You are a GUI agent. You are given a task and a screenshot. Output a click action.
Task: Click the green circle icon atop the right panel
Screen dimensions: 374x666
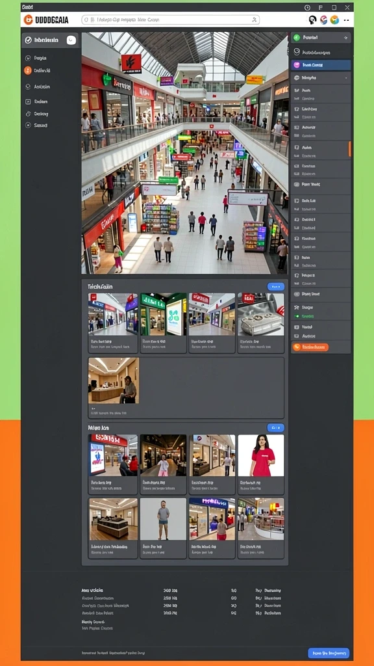pyautogui.click(x=296, y=38)
